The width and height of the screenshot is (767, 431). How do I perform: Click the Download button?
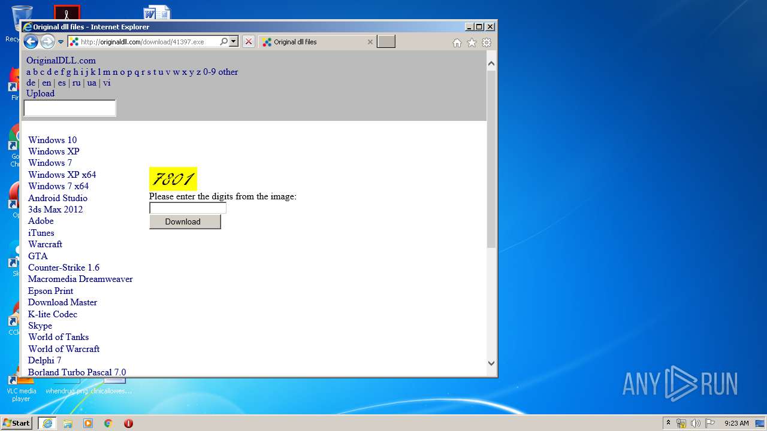(185, 221)
